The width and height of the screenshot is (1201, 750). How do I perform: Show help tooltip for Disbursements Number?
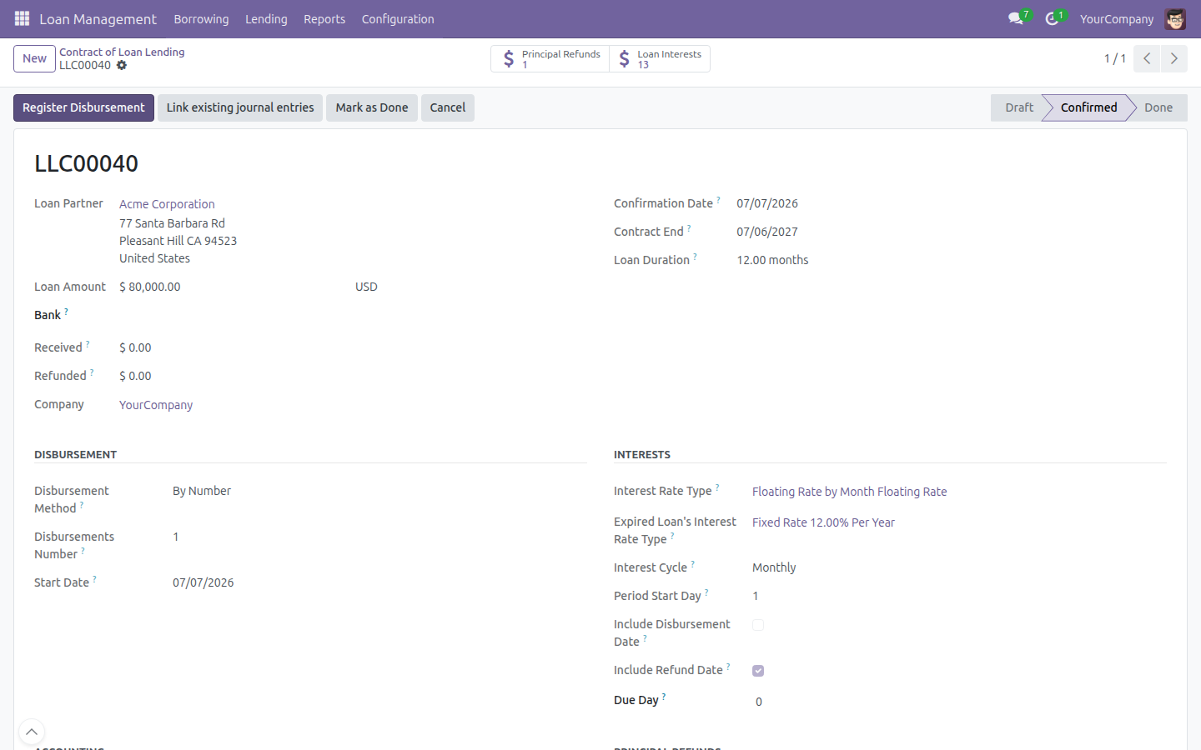click(83, 550)
